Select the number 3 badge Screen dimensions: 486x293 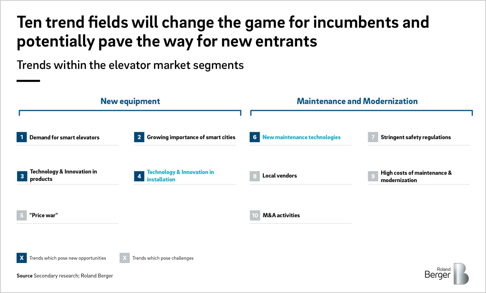[22, 176]
